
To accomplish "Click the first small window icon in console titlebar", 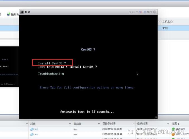I will point(130,12).
